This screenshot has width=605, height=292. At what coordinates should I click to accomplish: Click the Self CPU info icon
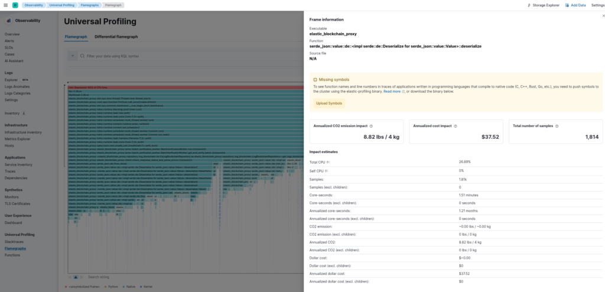[326, 170]
